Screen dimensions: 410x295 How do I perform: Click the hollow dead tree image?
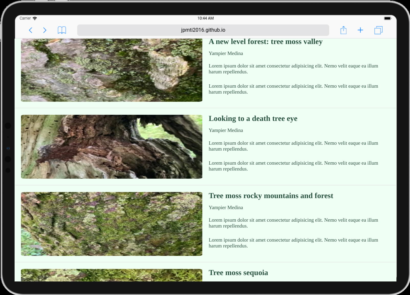click(x=112, y=147)
